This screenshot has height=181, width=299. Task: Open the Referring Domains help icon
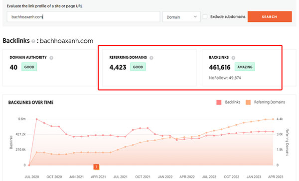[151, 58]
